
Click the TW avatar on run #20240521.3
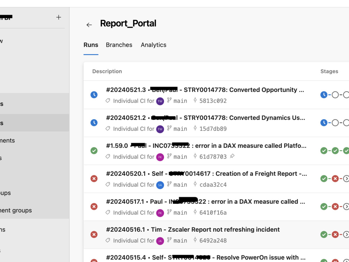click(x=160, y=101)
